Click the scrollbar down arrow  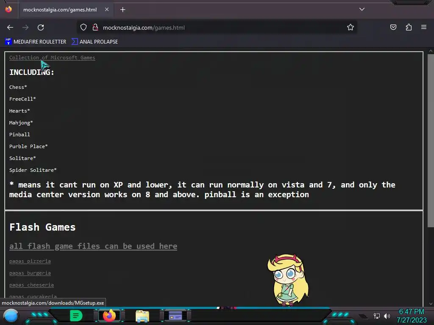point(431,303)
